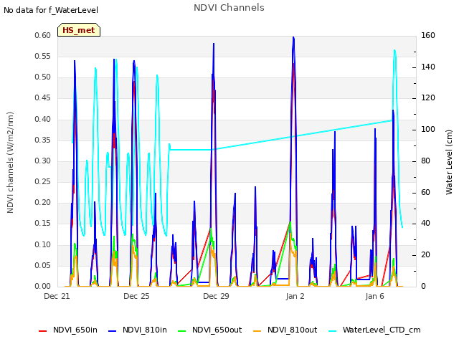Click the 80 right axis value
Image resolution: width=459 pixels, height=344 pixels.
426,161
